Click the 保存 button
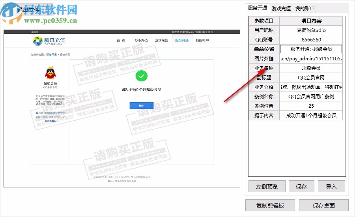The image size is (355, 217). pos(301,186)
